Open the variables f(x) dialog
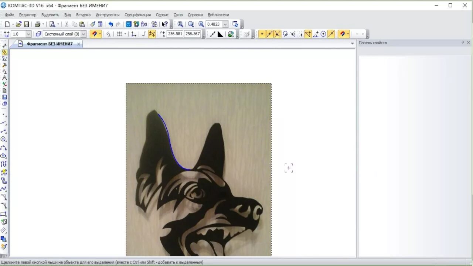 tap(144, 24)
